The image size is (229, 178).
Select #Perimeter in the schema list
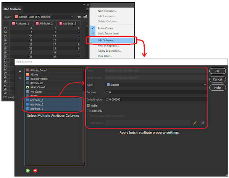point(54,83)
